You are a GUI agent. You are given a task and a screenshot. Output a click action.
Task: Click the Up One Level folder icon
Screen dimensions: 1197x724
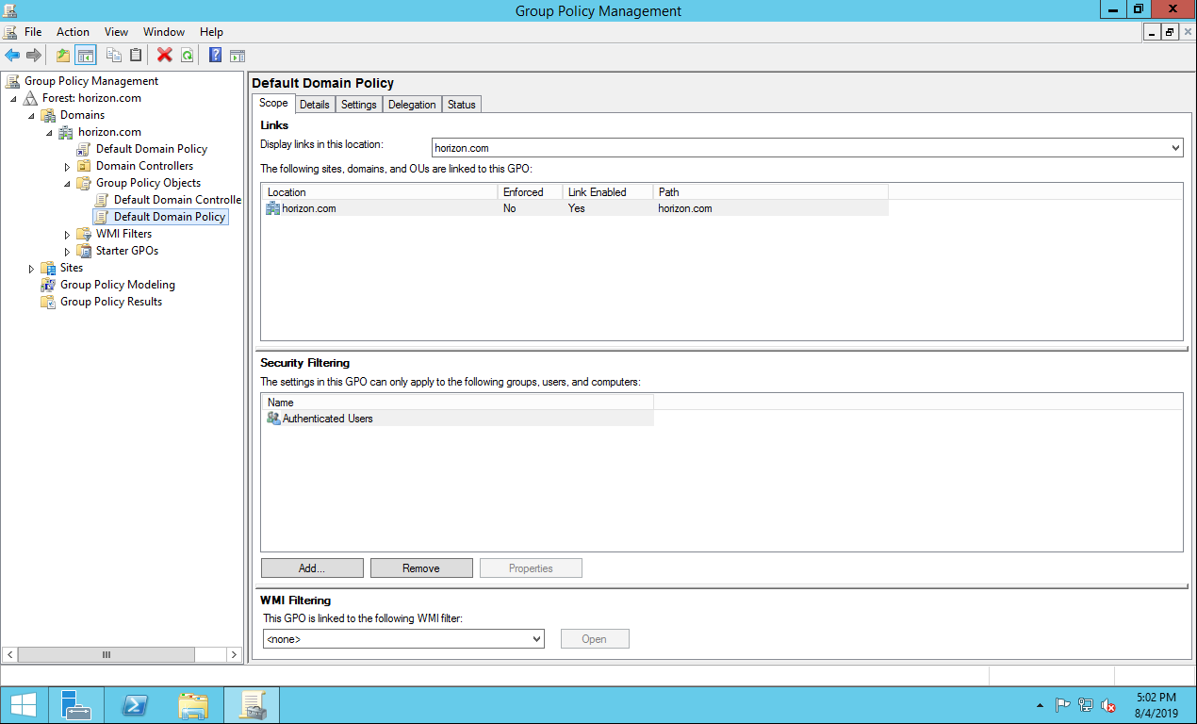point(63,56)
